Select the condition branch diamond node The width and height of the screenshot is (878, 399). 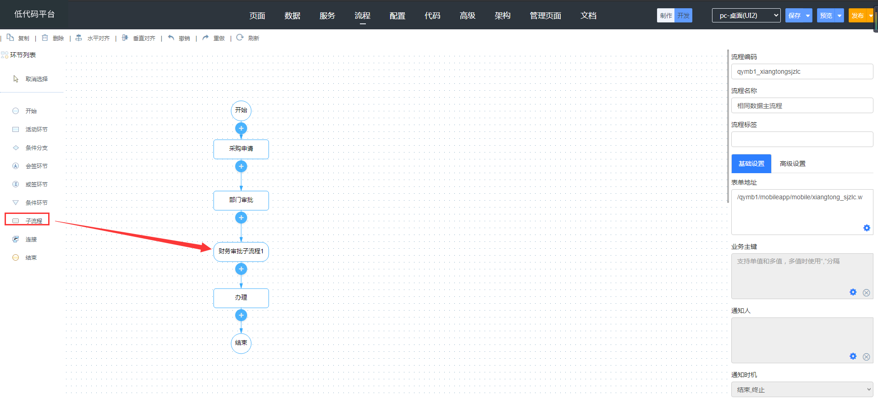click(16, 148)
